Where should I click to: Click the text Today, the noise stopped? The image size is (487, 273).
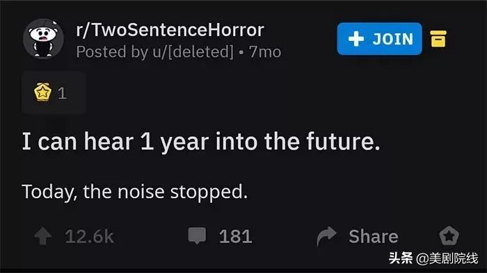pos(135,192)
